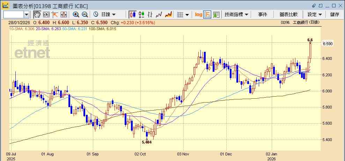This screenshot has height=161, width=345.
Task: Click the 6.000 price axis label
Action: pos(328,91)
